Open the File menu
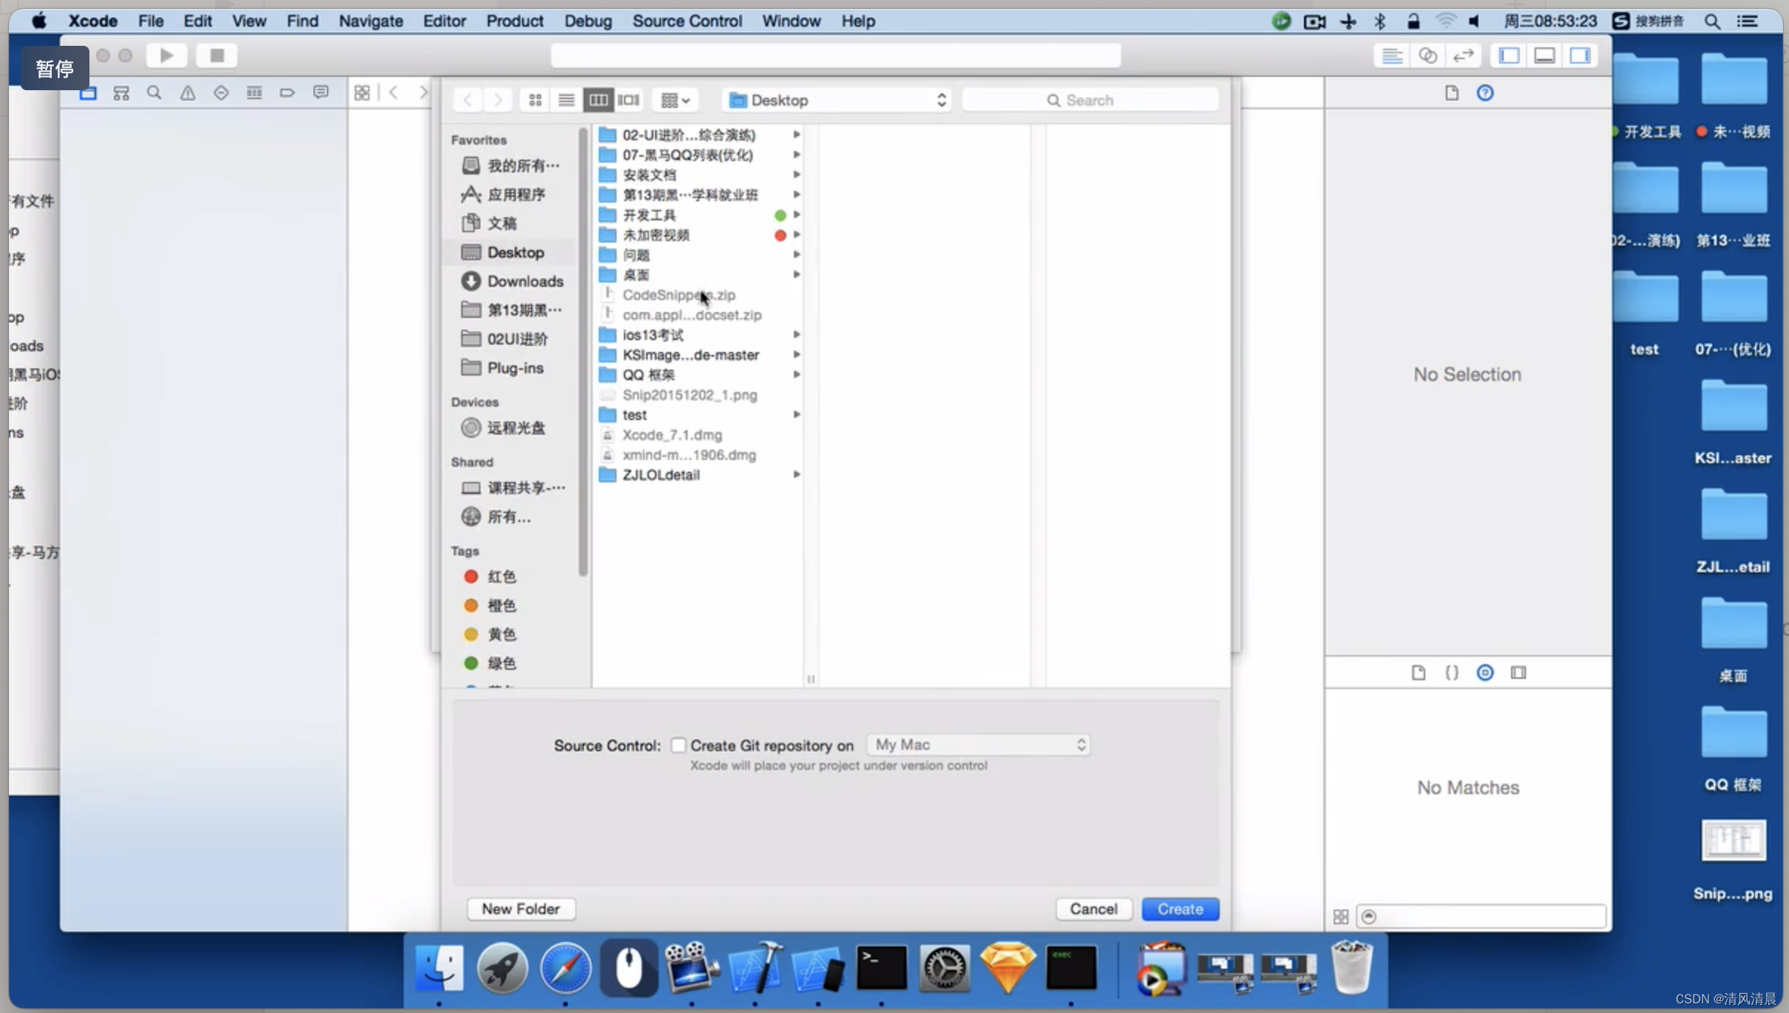The height and width of the screenshot is (1013, 1789). coord(151,21)
